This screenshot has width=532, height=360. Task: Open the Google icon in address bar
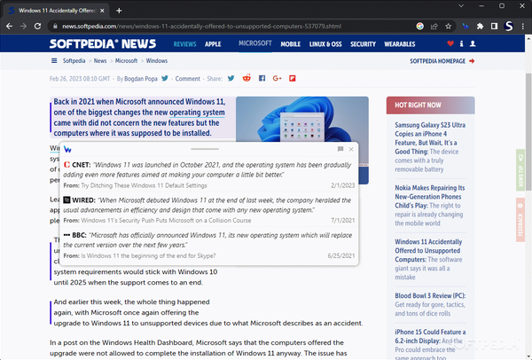tap(419, 26)
